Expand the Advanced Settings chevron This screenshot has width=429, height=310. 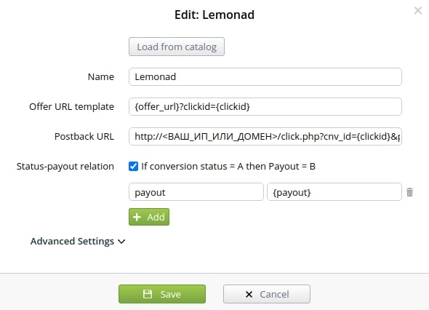point(121,242)
